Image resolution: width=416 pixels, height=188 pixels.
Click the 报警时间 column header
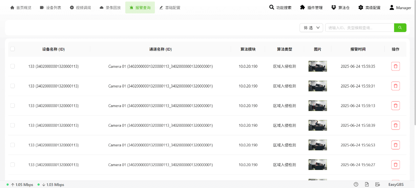(x=358, y=49)
